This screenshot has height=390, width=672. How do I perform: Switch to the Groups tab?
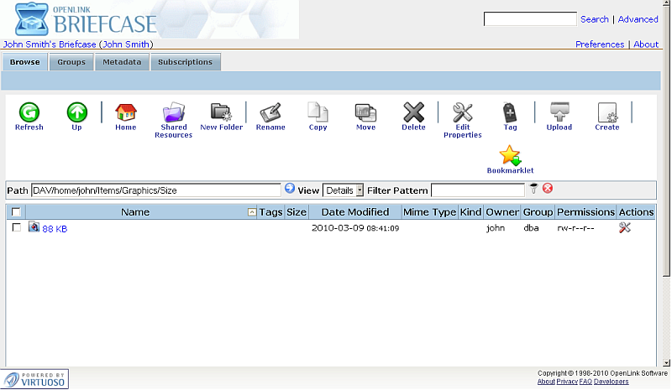click(x=71, y=62)
